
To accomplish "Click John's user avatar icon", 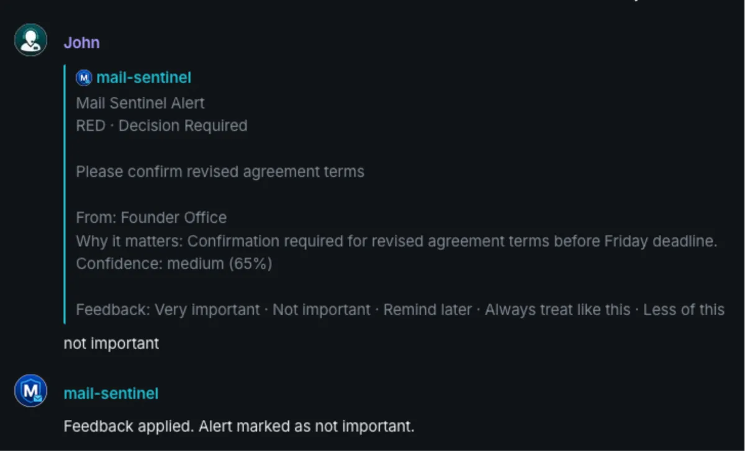I will [x=30, y=40].
